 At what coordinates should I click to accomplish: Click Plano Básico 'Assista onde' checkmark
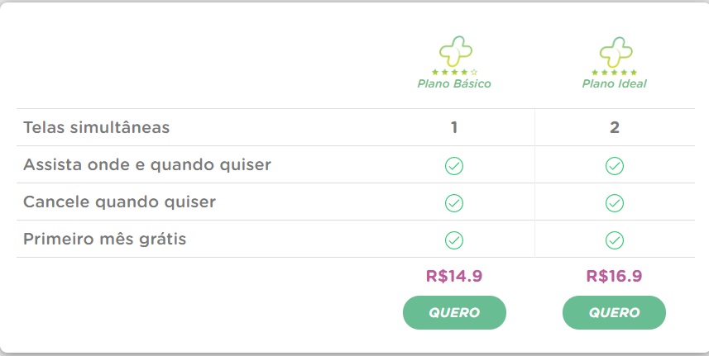[454, 166]
